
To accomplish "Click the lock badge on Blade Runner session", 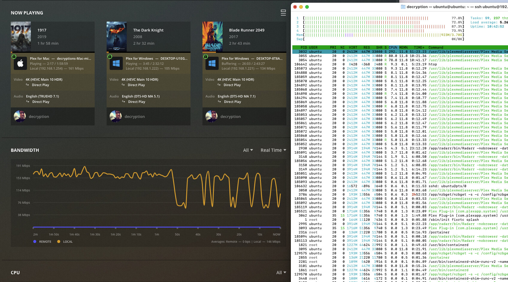I will coord(205,56).
